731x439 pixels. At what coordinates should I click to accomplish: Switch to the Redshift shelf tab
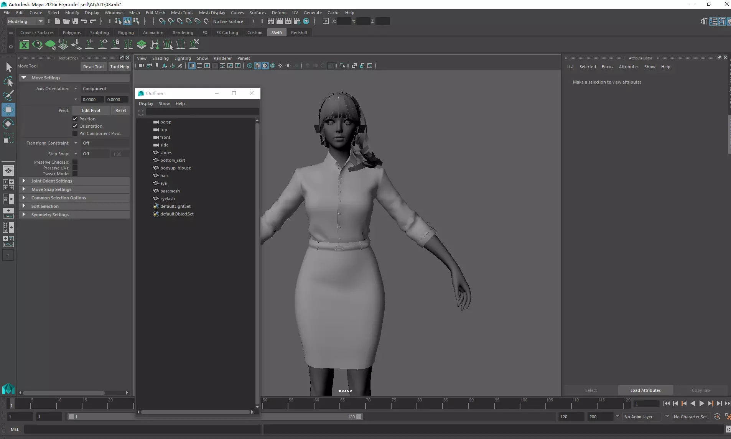pos(299,33)
